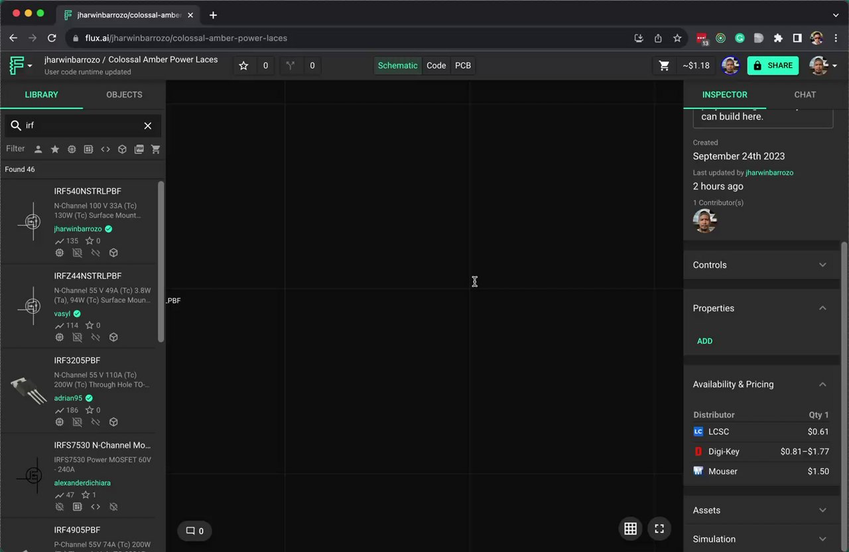This screenshot has height=552, width=849.
Task: Open the browser Extensions puzzle icon
Action: pyautogui.click(x=778, y=38)
